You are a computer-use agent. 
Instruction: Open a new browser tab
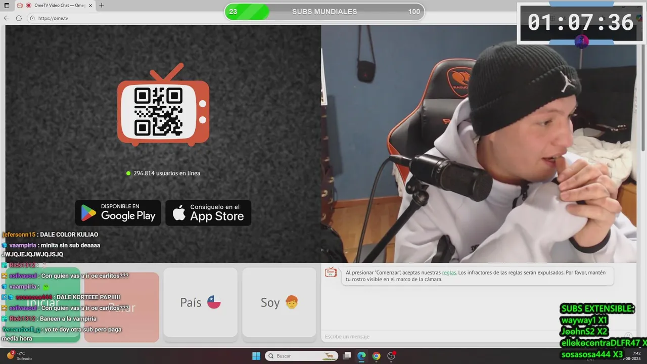pos(102,5)
